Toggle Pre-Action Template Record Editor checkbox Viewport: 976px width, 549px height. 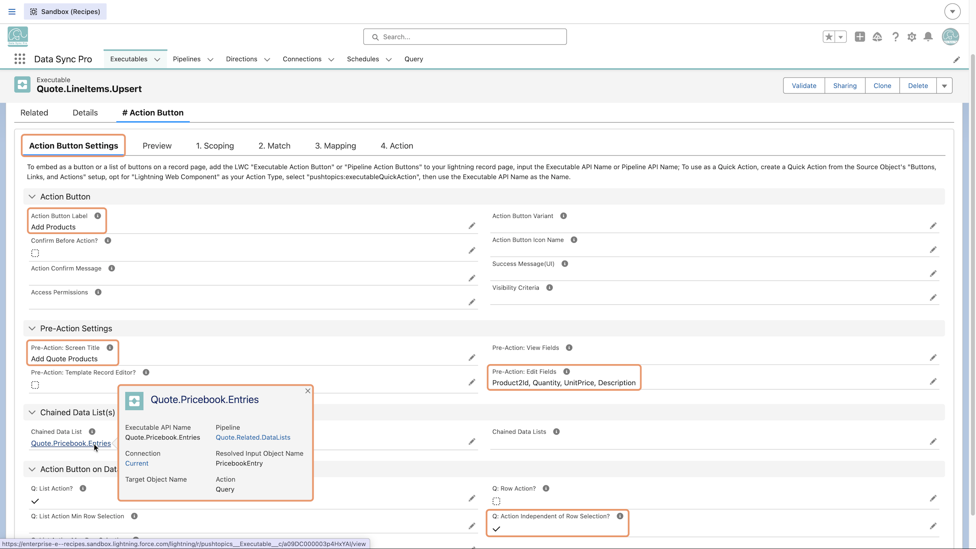pyautogui.click(x=35, y=385)
